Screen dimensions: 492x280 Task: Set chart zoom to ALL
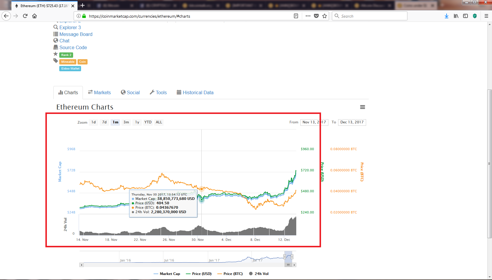159,122
